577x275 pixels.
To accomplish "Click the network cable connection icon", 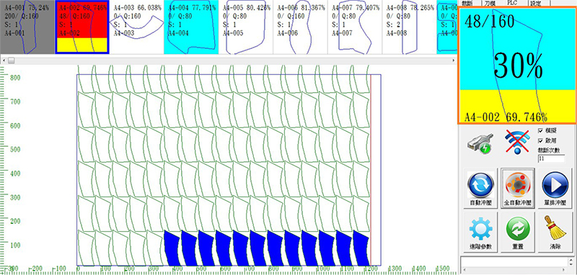I will pos(480,143).
